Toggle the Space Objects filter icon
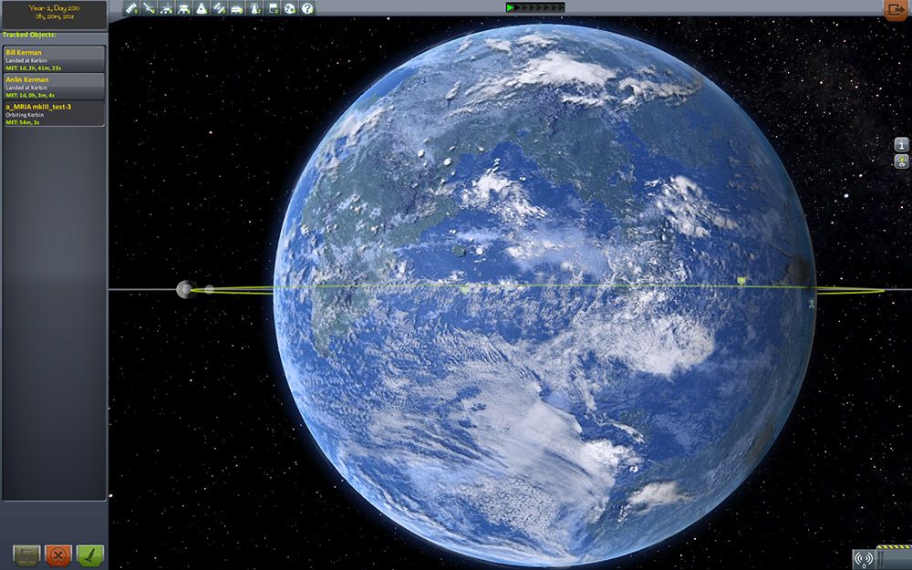This screenshot has width=912, height=570. tap(290, 8)
